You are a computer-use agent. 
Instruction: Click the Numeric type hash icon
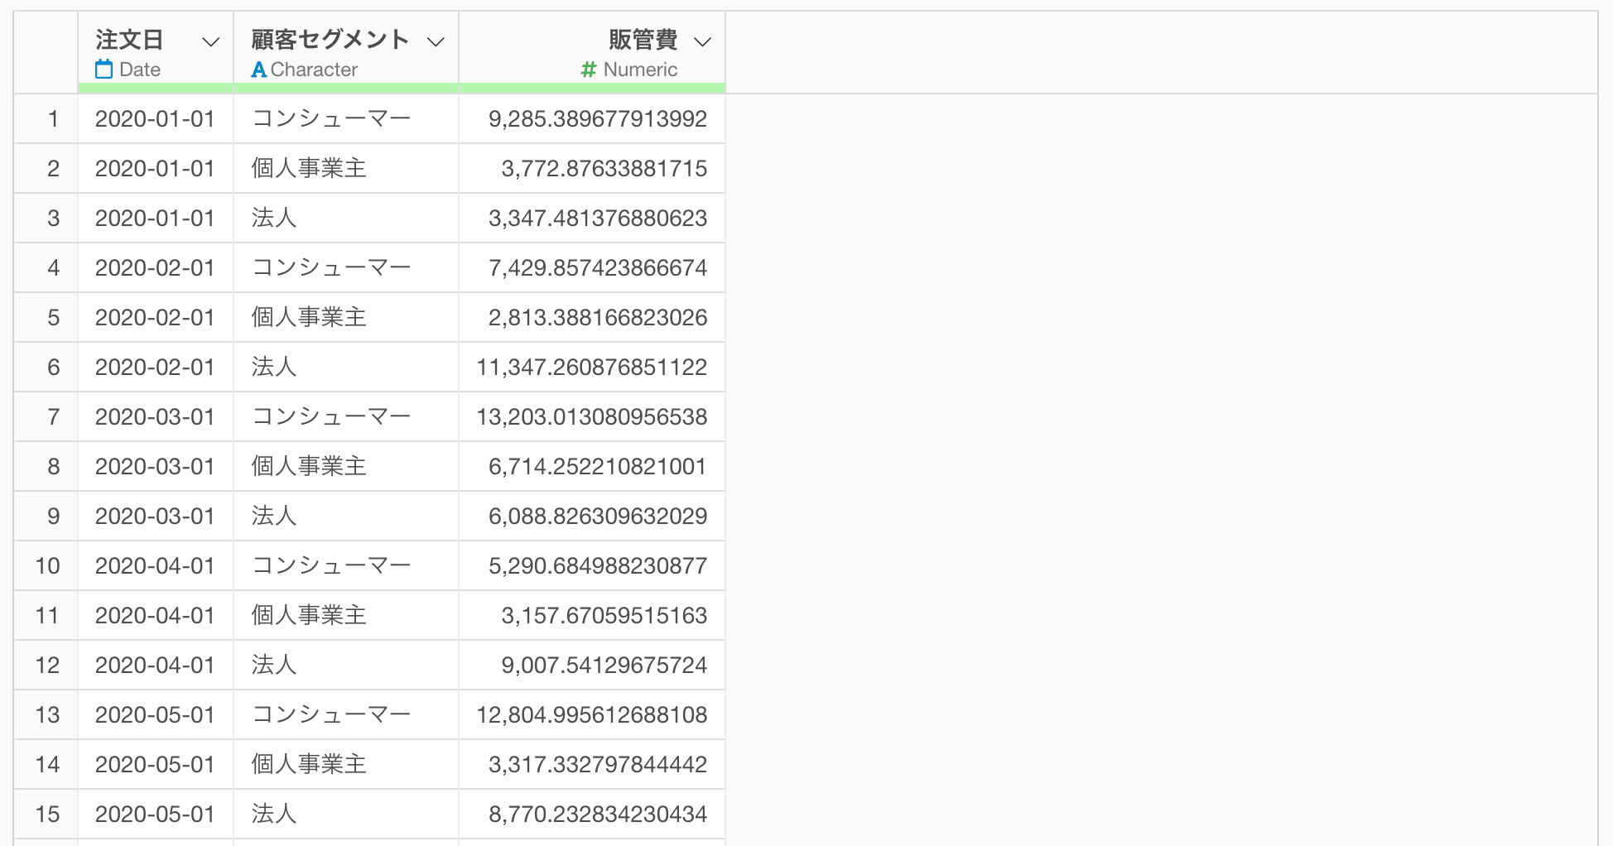pos(589,70)
